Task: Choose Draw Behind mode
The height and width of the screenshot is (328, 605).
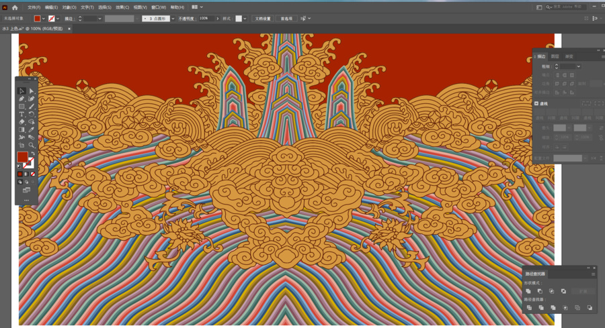Action: pyautogui.click(x=26, y=182)
